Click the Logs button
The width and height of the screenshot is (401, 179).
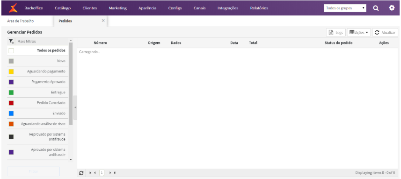(x=336, y=32)
